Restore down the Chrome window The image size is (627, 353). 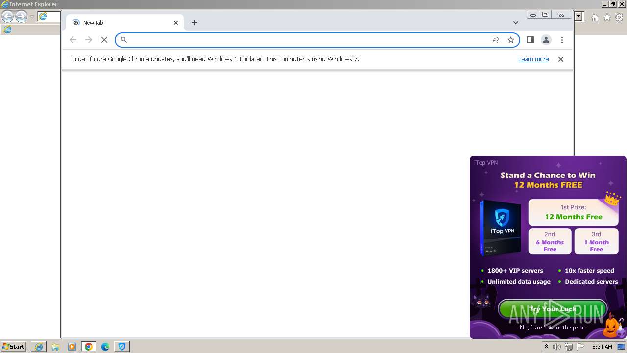tap(545, 15)
